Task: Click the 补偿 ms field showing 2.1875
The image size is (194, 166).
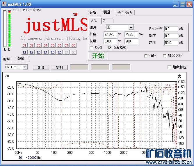Action: 111,34
